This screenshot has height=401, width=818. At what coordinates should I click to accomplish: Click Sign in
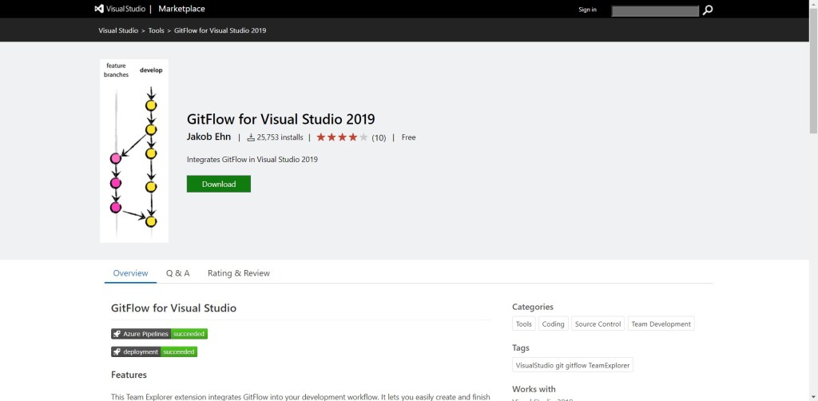[x=587, y=10]
